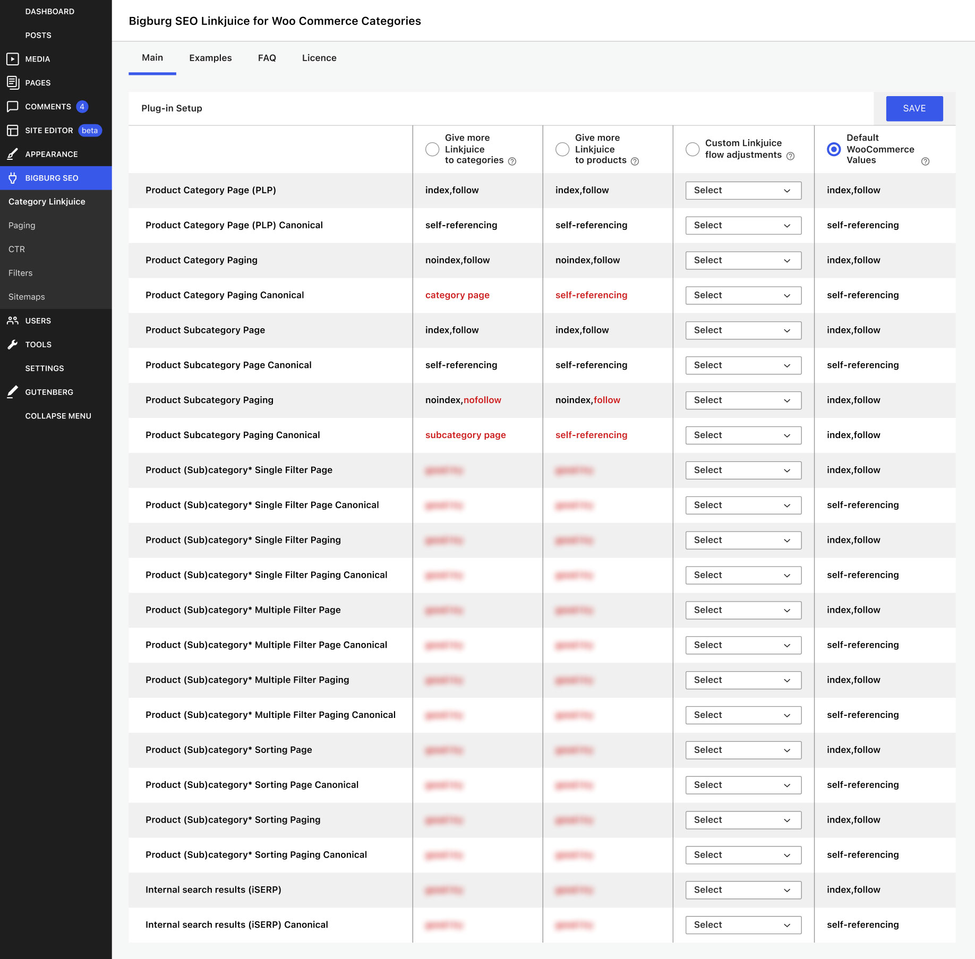Click the Site Editor layout icon
This screenshot has height=959, width=975.
pyautogui.click(x=13, y=131)
